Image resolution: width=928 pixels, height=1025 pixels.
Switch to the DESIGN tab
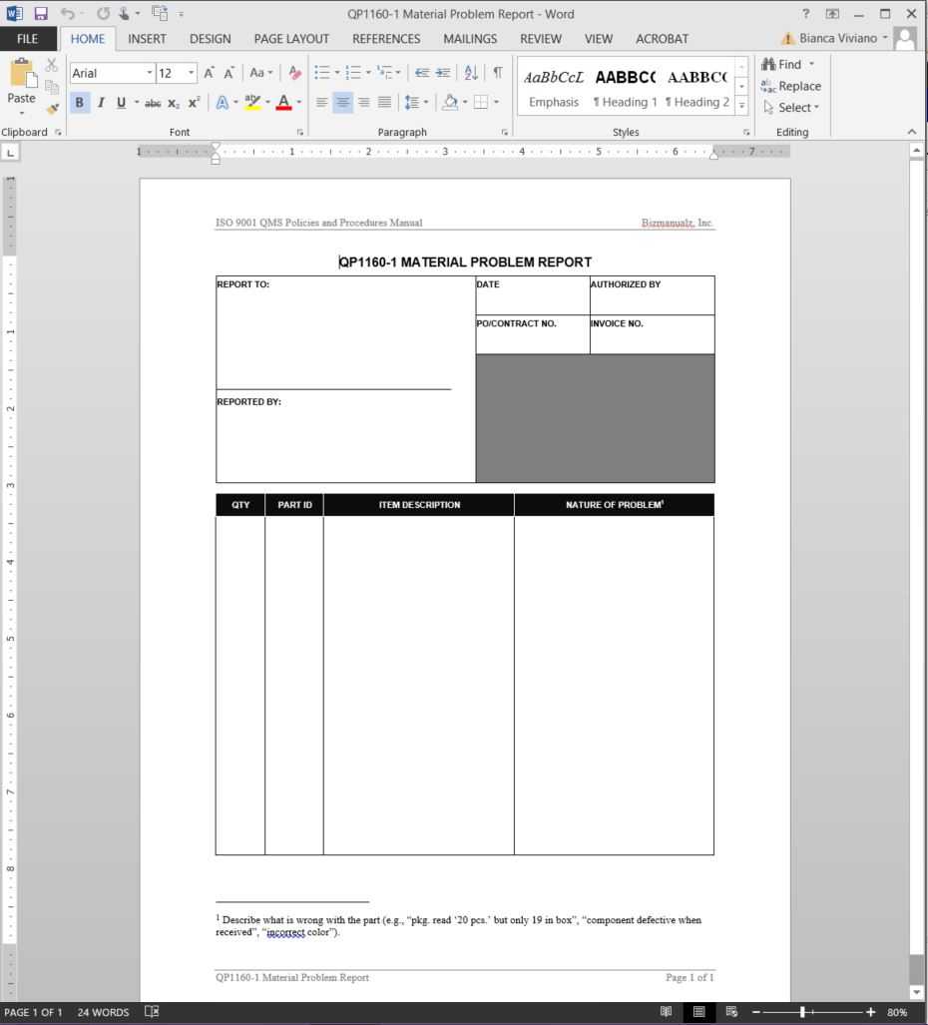pyautogui.click(x=211, y=39)
